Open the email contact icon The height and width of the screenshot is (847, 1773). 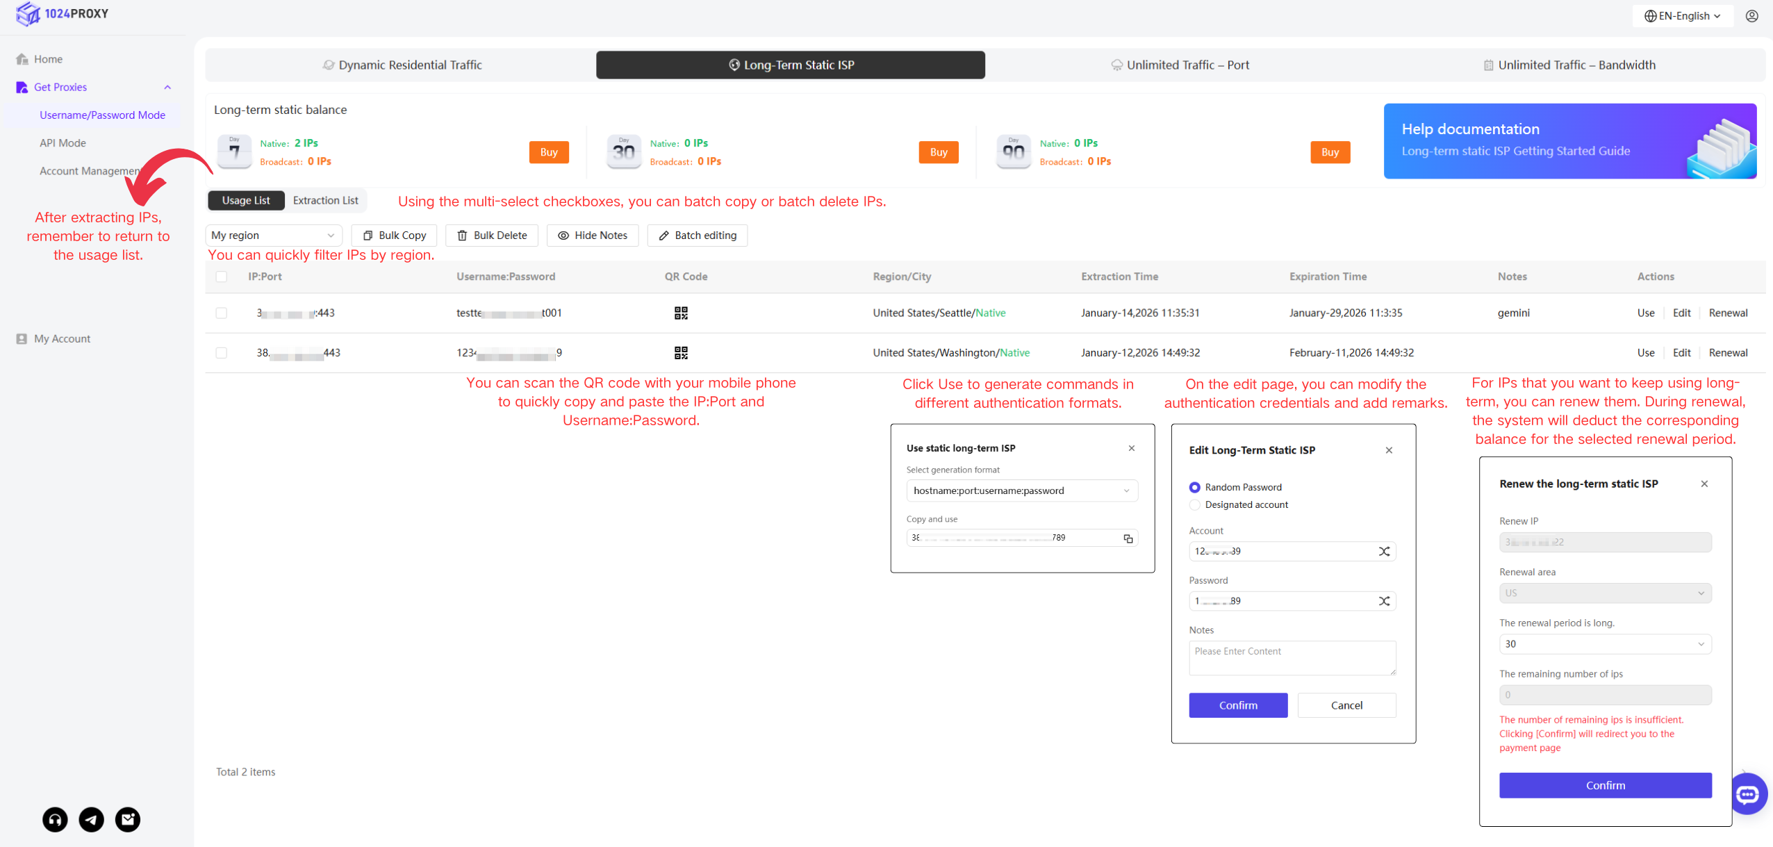tap(128, 820)
